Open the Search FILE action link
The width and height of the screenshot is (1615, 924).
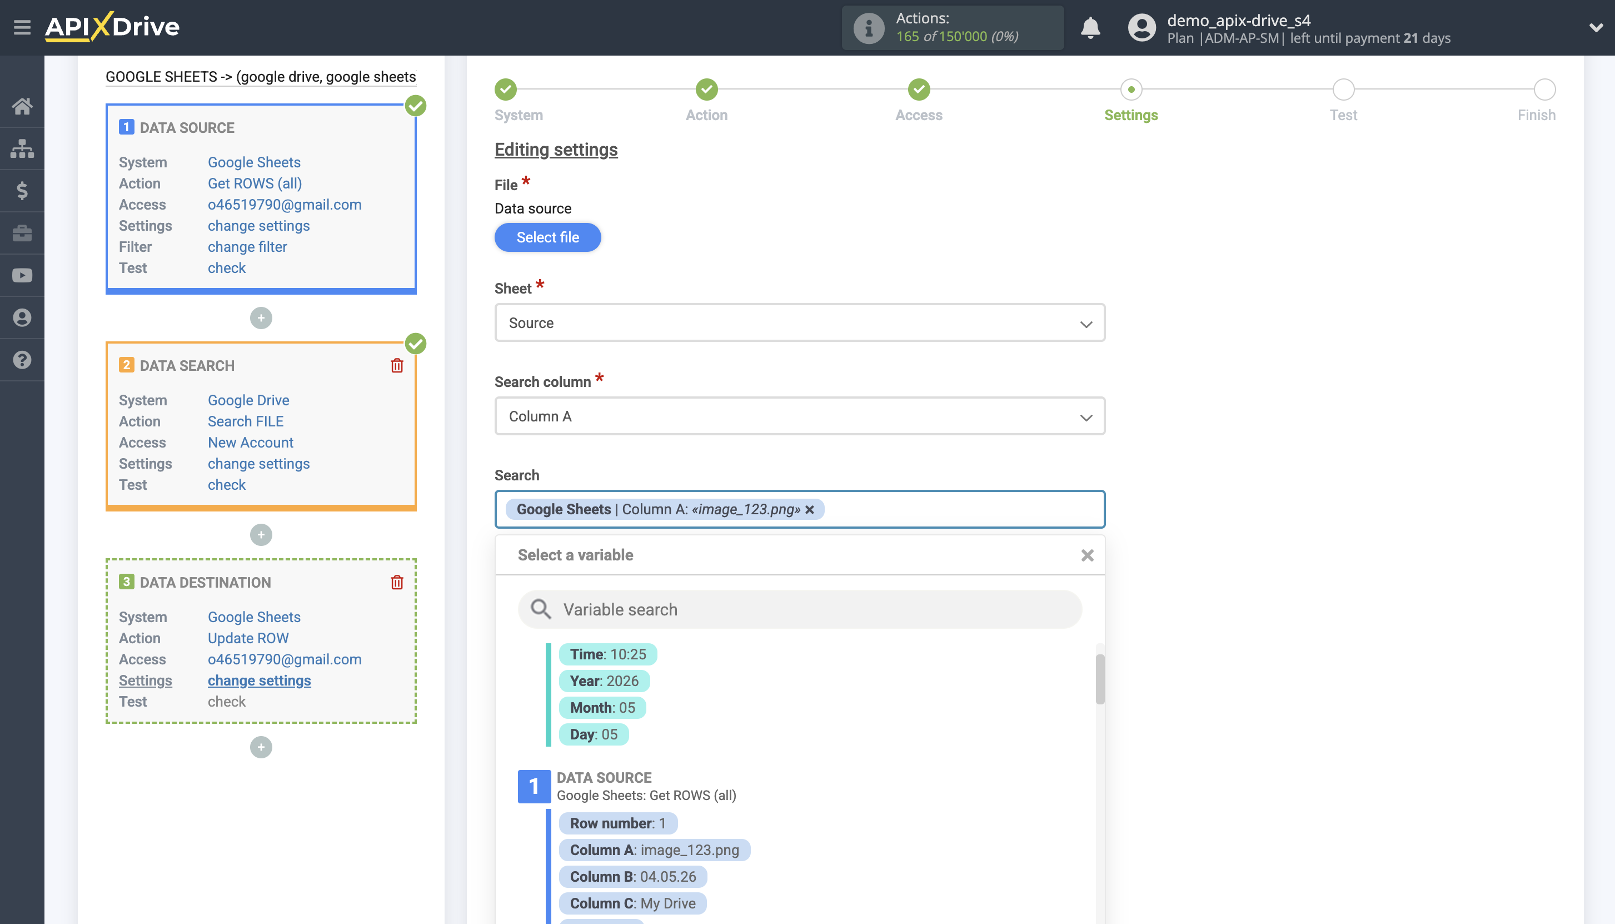click(x=246, y=421)
